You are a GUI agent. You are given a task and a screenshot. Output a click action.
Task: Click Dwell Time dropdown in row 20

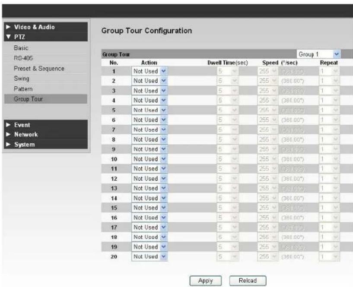(x=228, y=257)
